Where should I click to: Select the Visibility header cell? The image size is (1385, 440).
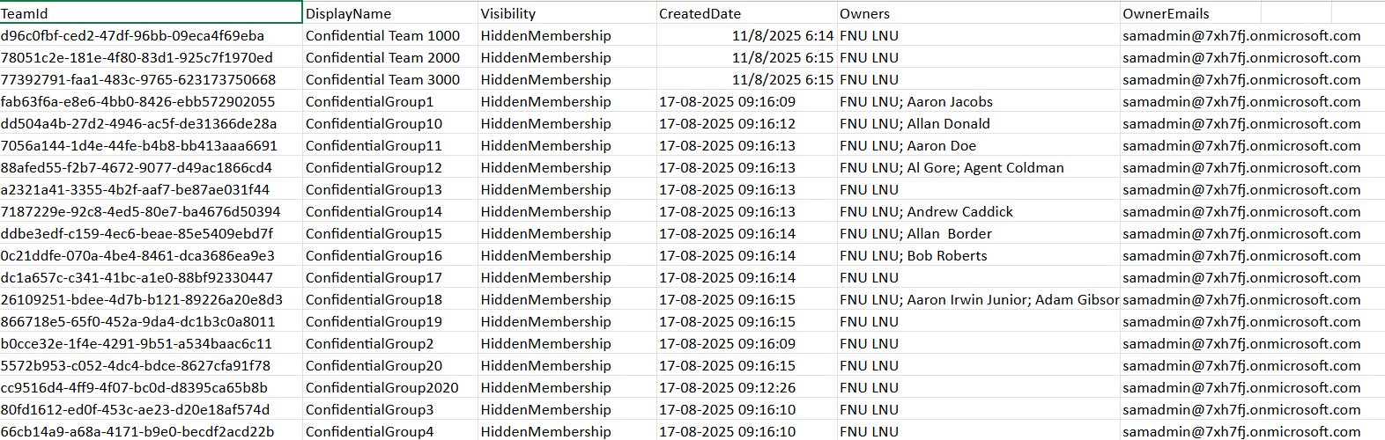[567, 13]
